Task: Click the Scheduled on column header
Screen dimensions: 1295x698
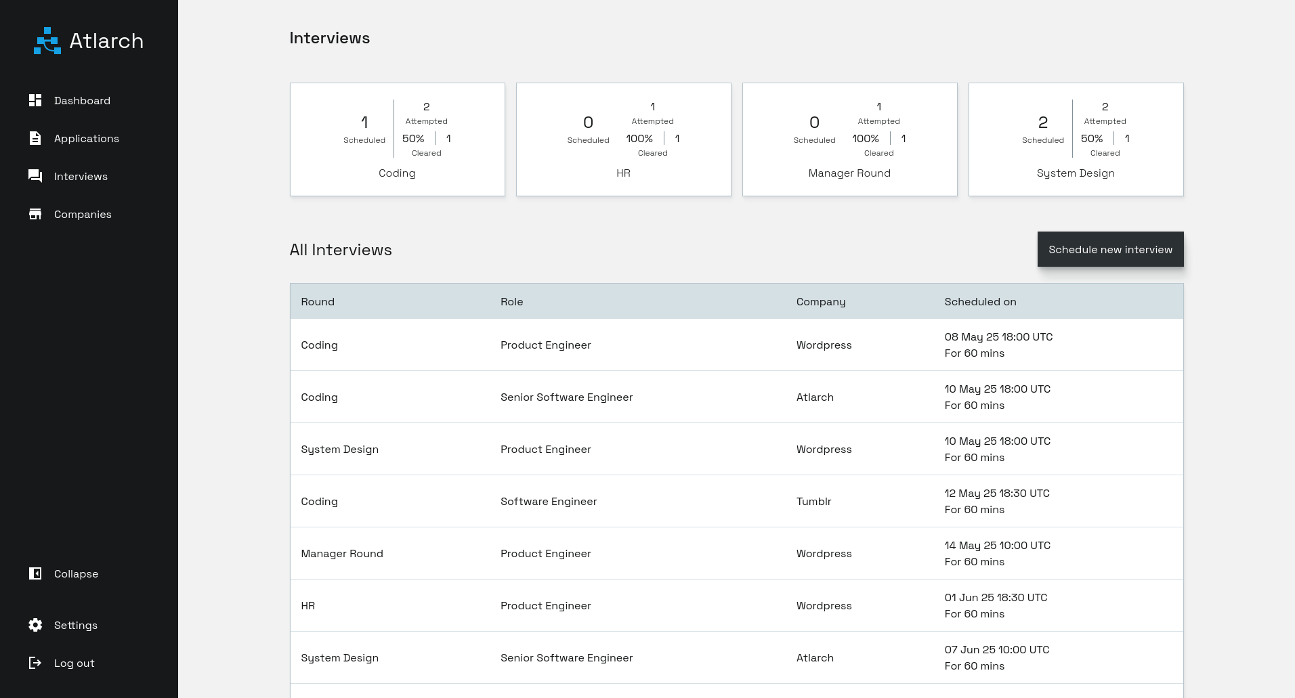Action: pyautogui.click(x=980, y=301)
